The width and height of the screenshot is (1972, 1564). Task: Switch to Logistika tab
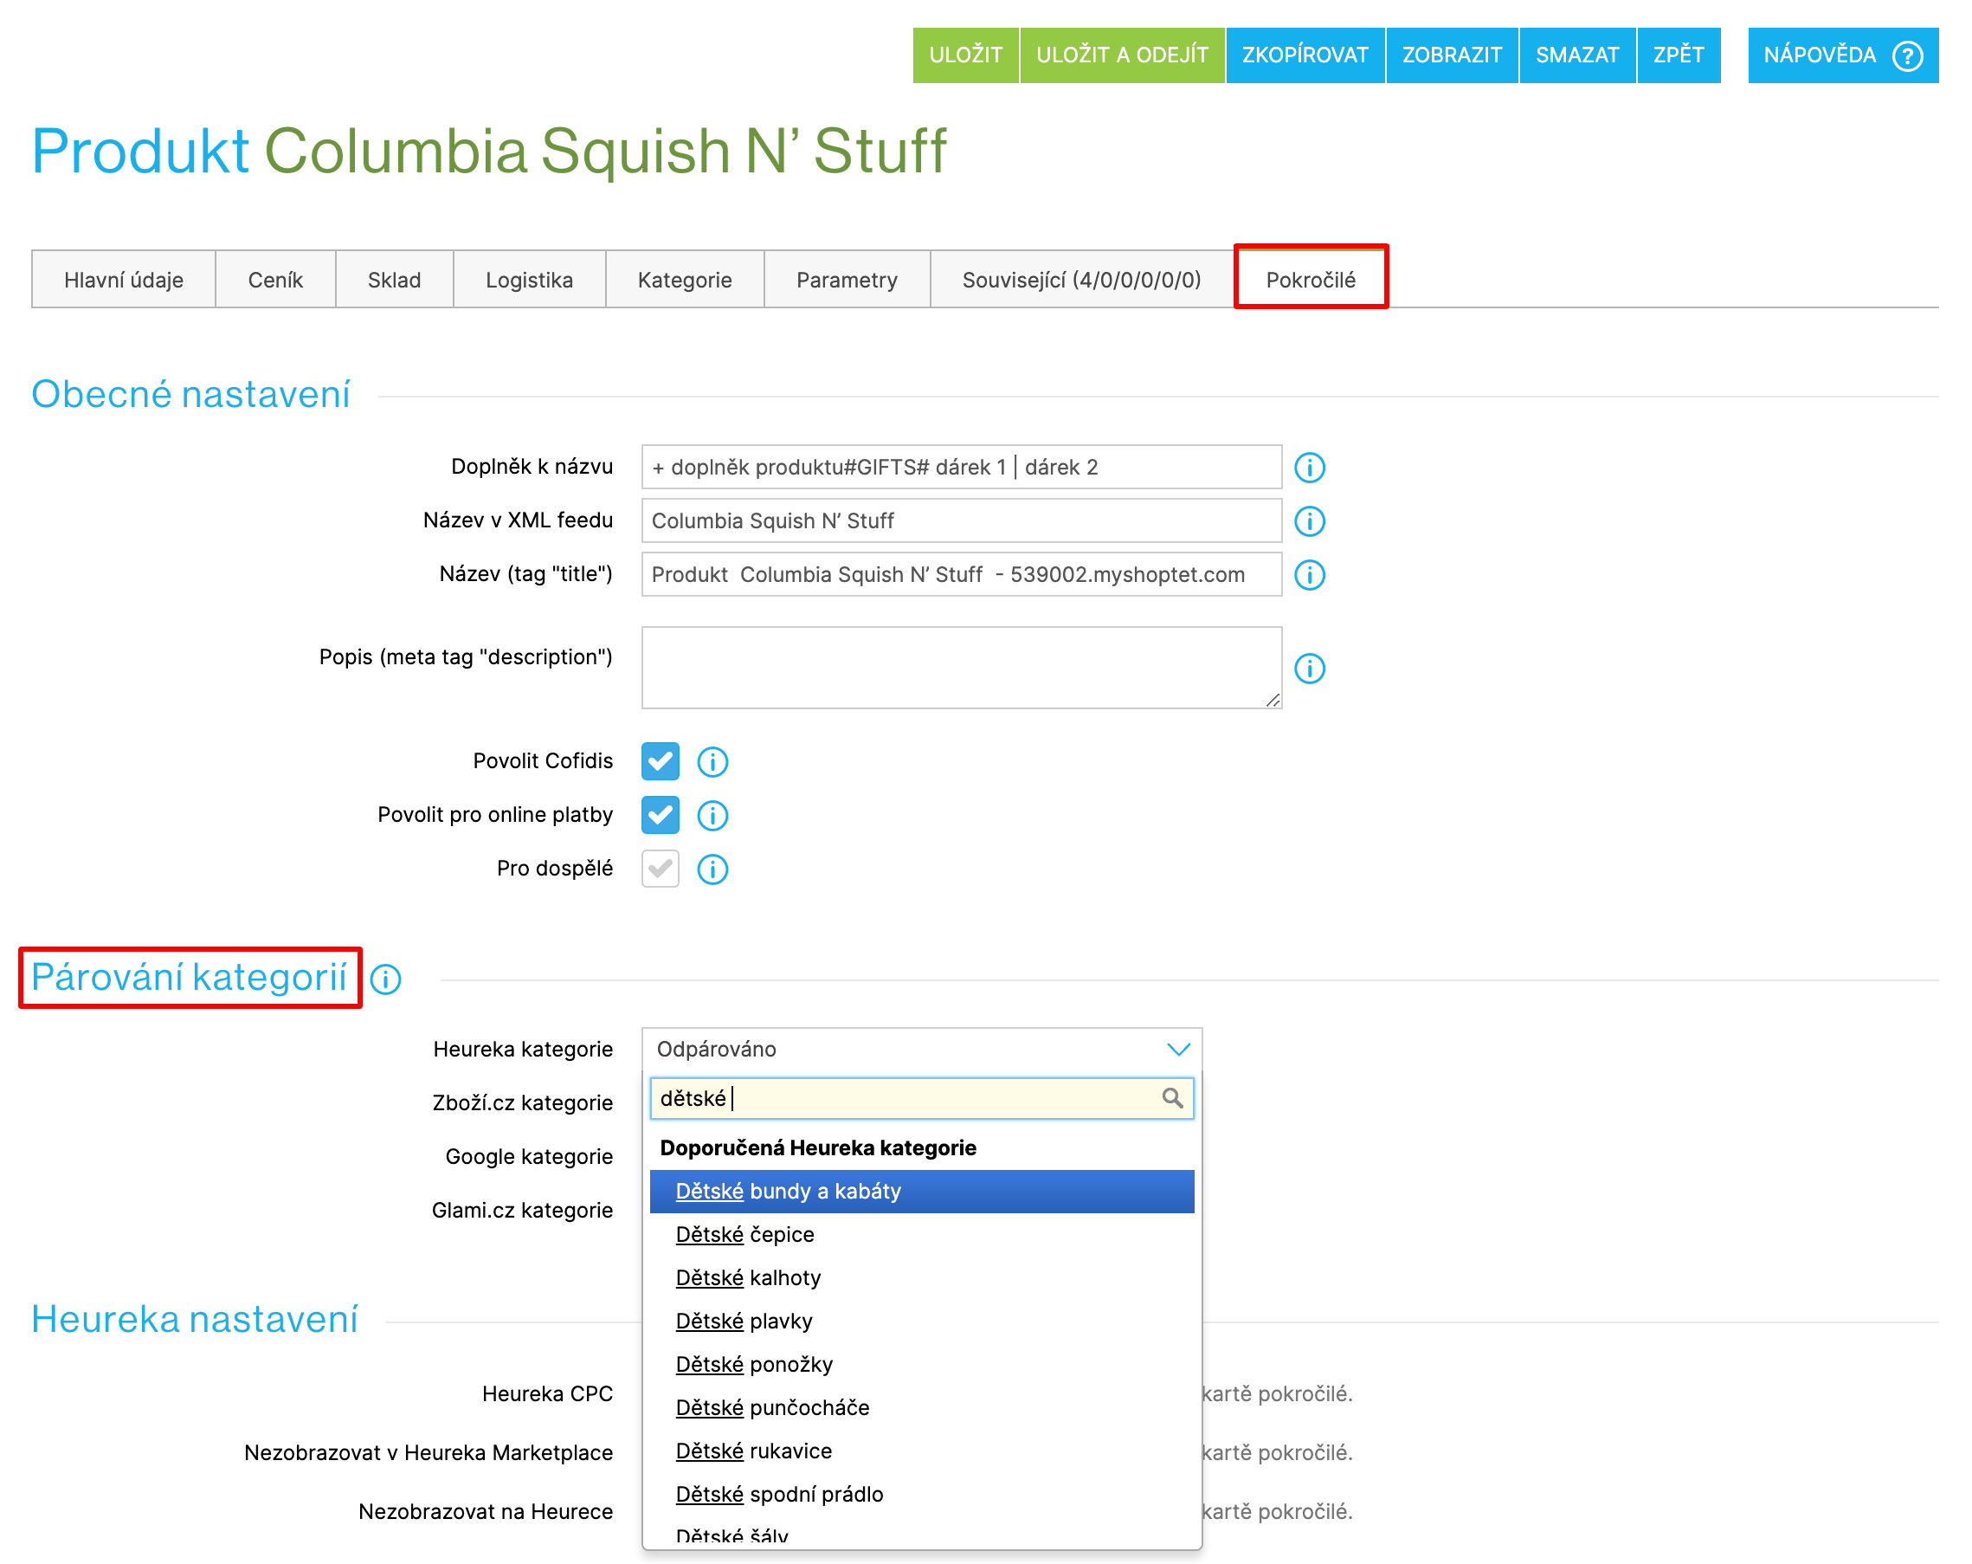[530, 280]
